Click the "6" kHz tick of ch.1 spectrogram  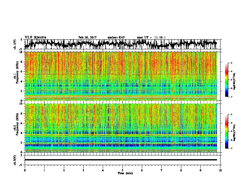(x=22, y=71)
